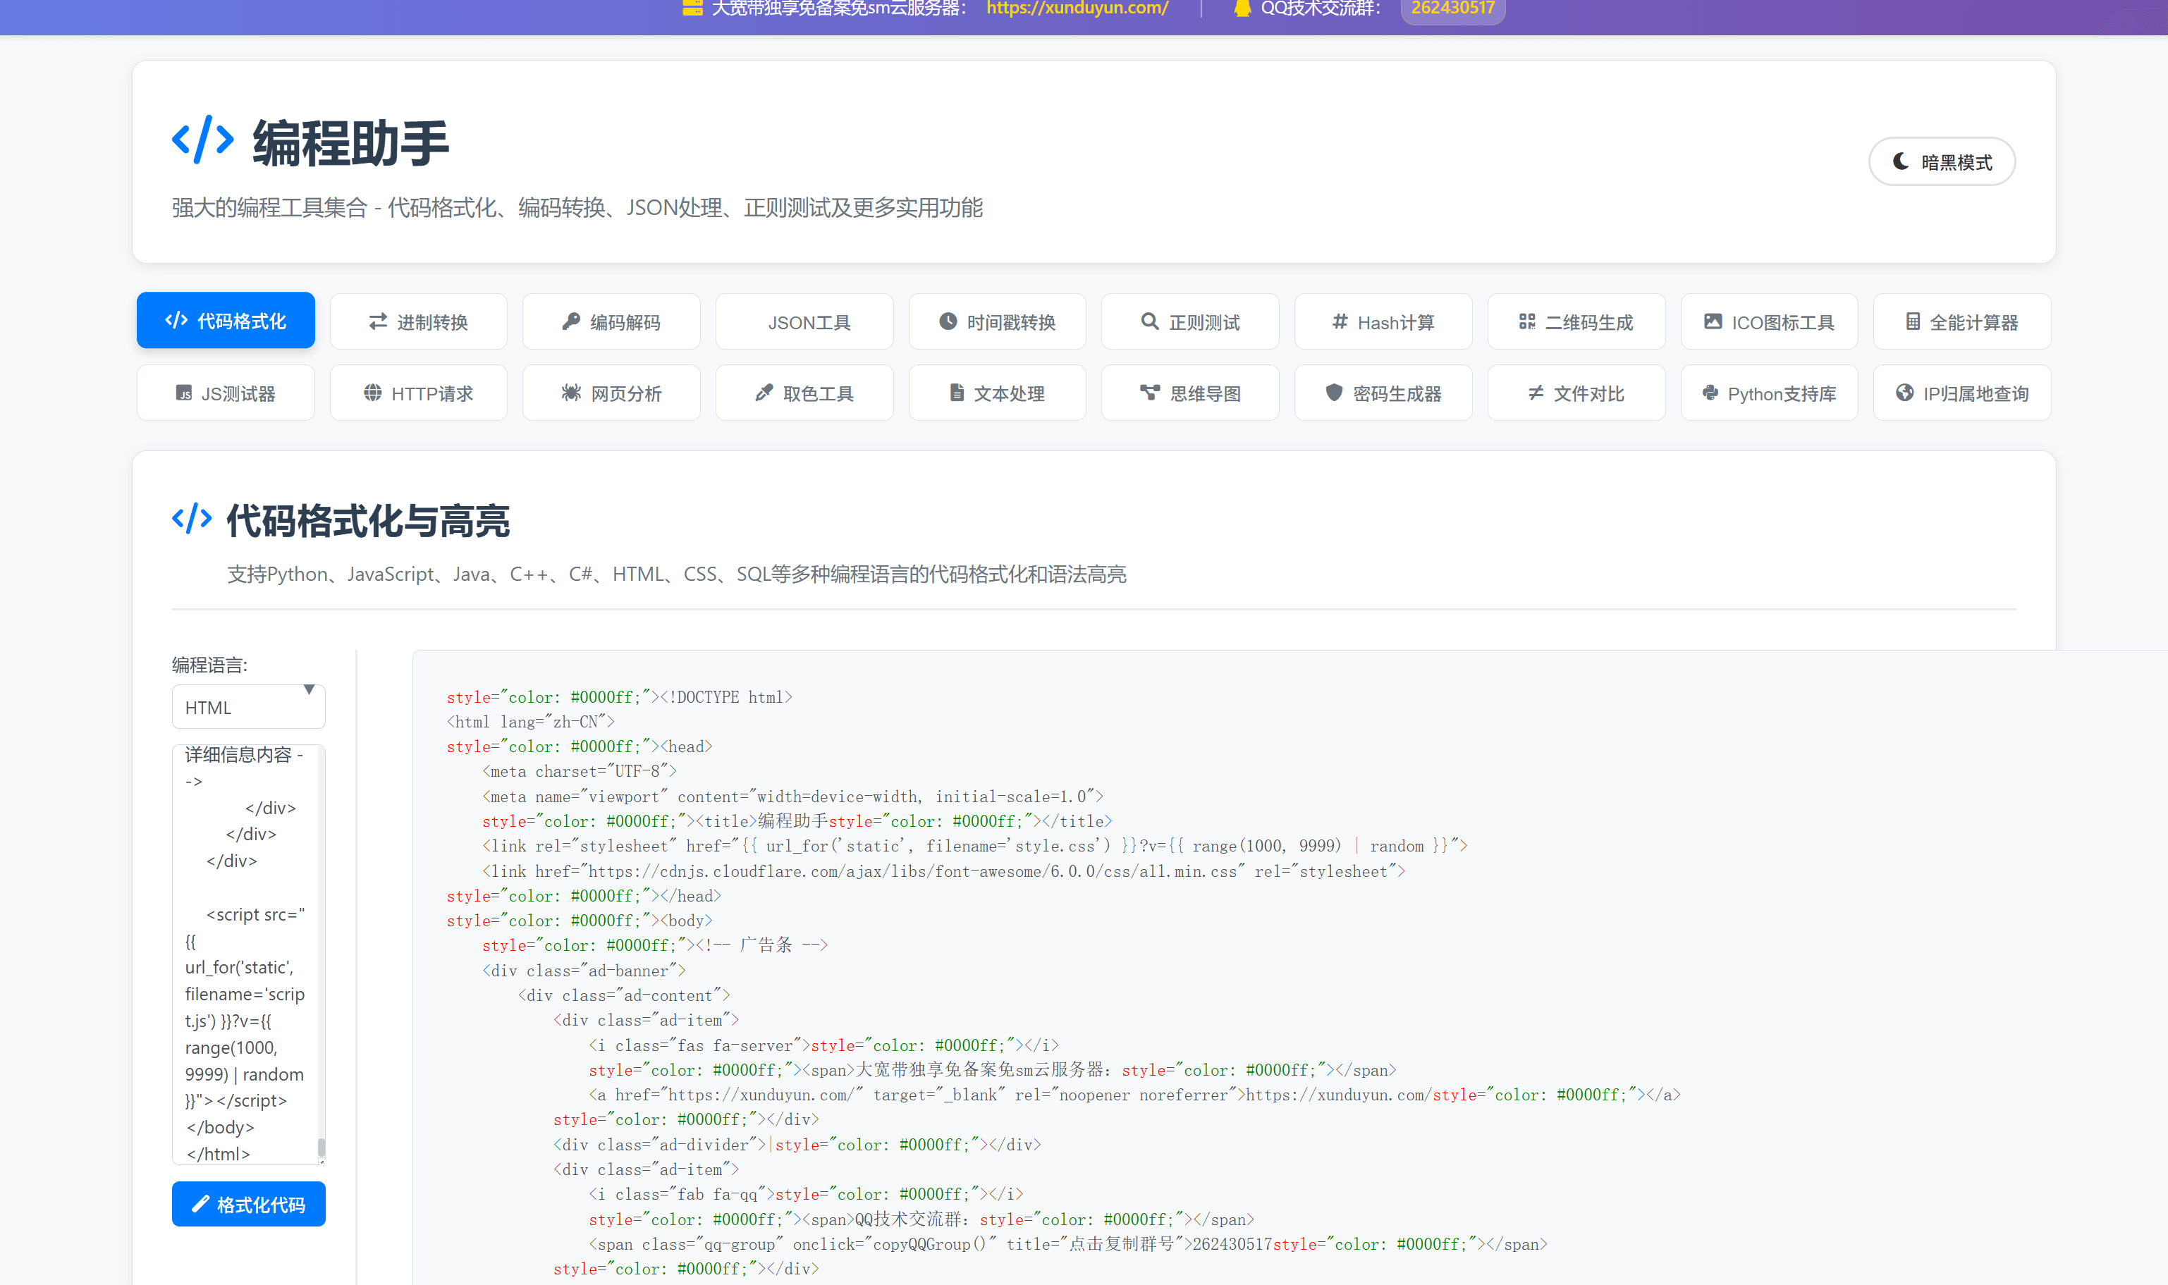Select the Hash计算 tool
This screenshot has width=2168, height=1285.
(x=1383, y=321)
